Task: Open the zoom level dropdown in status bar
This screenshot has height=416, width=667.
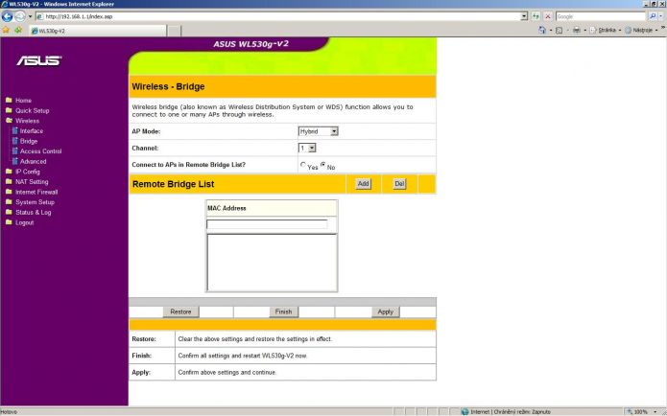Action: coord(655,412)
